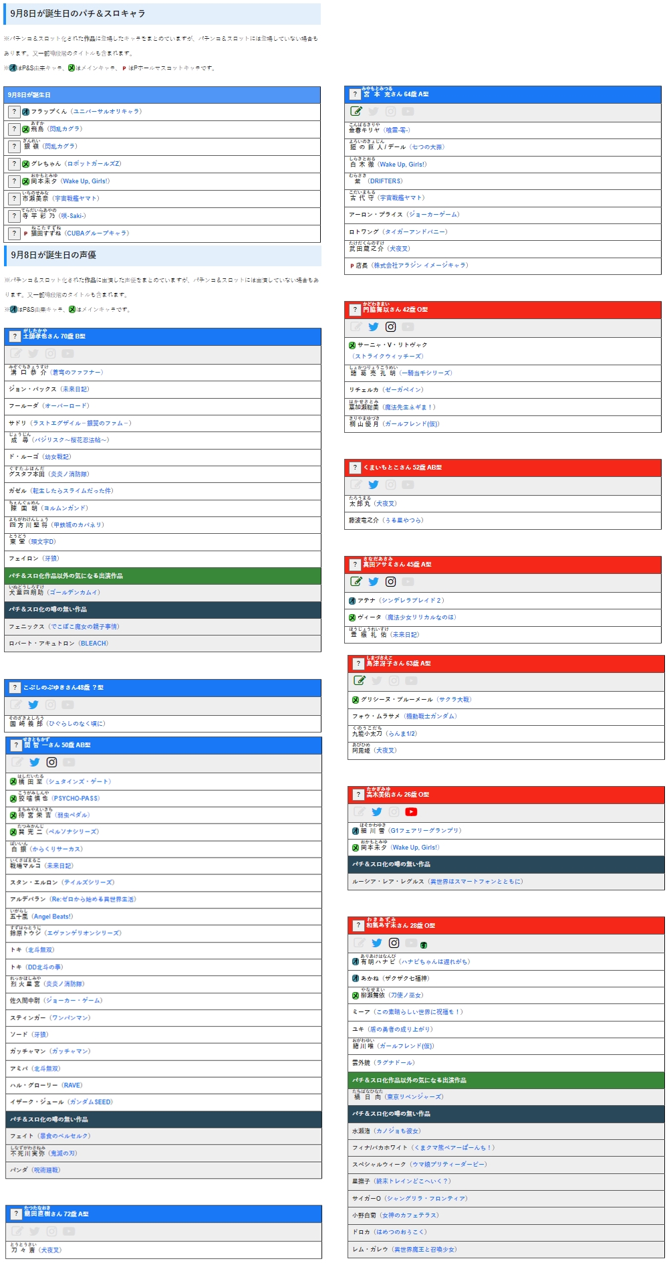Screen dimensions: 669x1263
Task: Open the DRIFTERS link
Action: [x=386, y=181]
